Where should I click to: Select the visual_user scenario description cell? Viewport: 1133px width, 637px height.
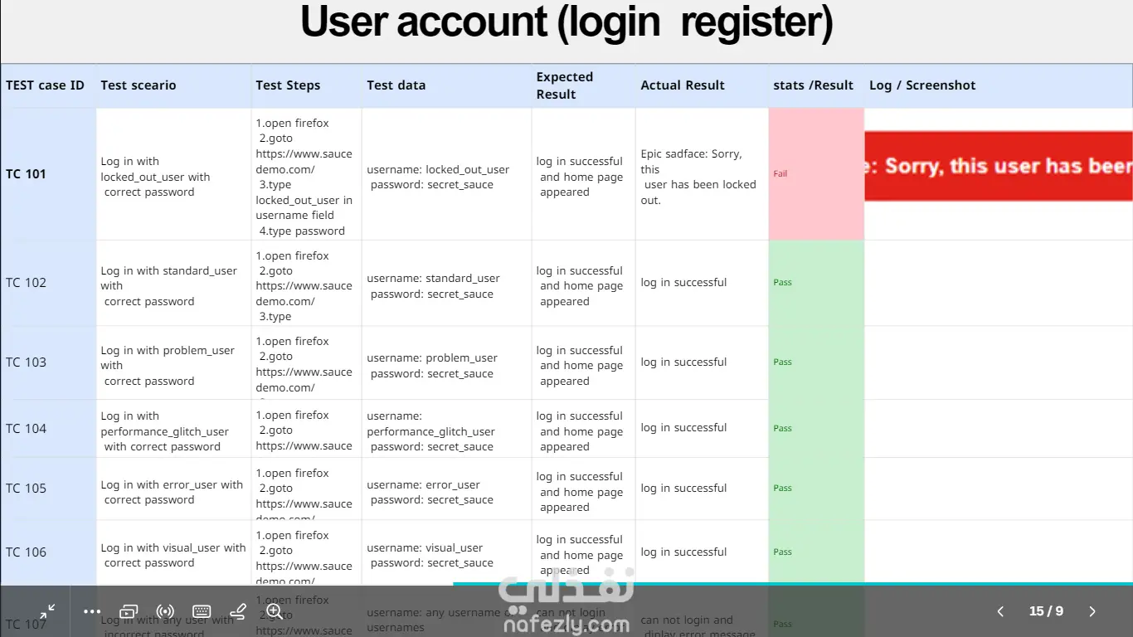(174, 552)
